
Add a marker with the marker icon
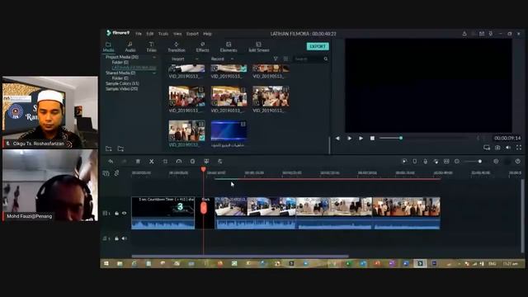pos(414,162)
